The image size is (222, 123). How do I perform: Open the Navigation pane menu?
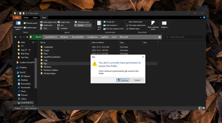tap(18, 25)
